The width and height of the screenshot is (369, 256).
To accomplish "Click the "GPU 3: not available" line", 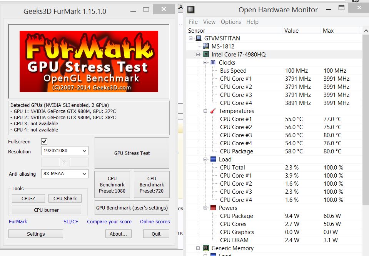I will tap(34, 123).
